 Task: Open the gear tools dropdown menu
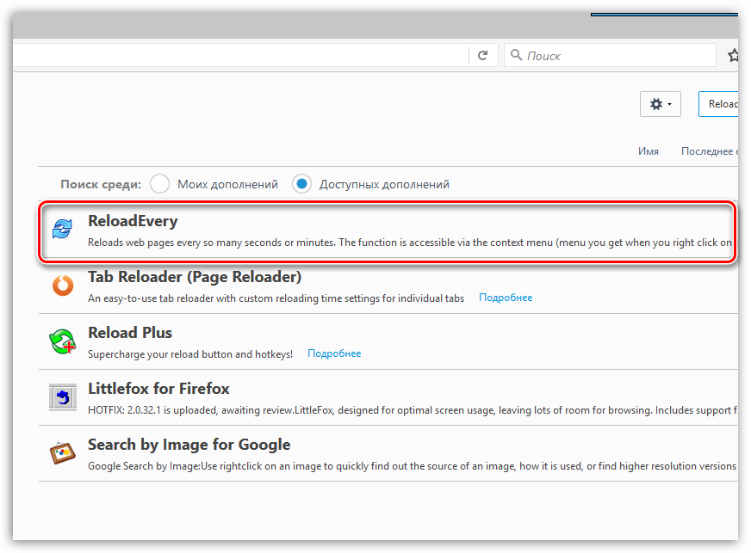661,104
